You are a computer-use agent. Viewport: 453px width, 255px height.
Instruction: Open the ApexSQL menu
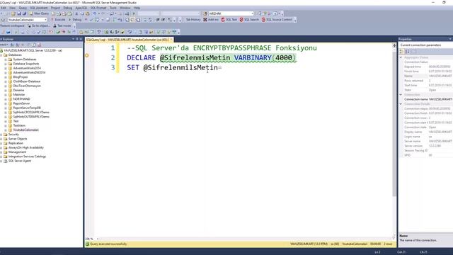pyautogui.click(x=81, y=8)
